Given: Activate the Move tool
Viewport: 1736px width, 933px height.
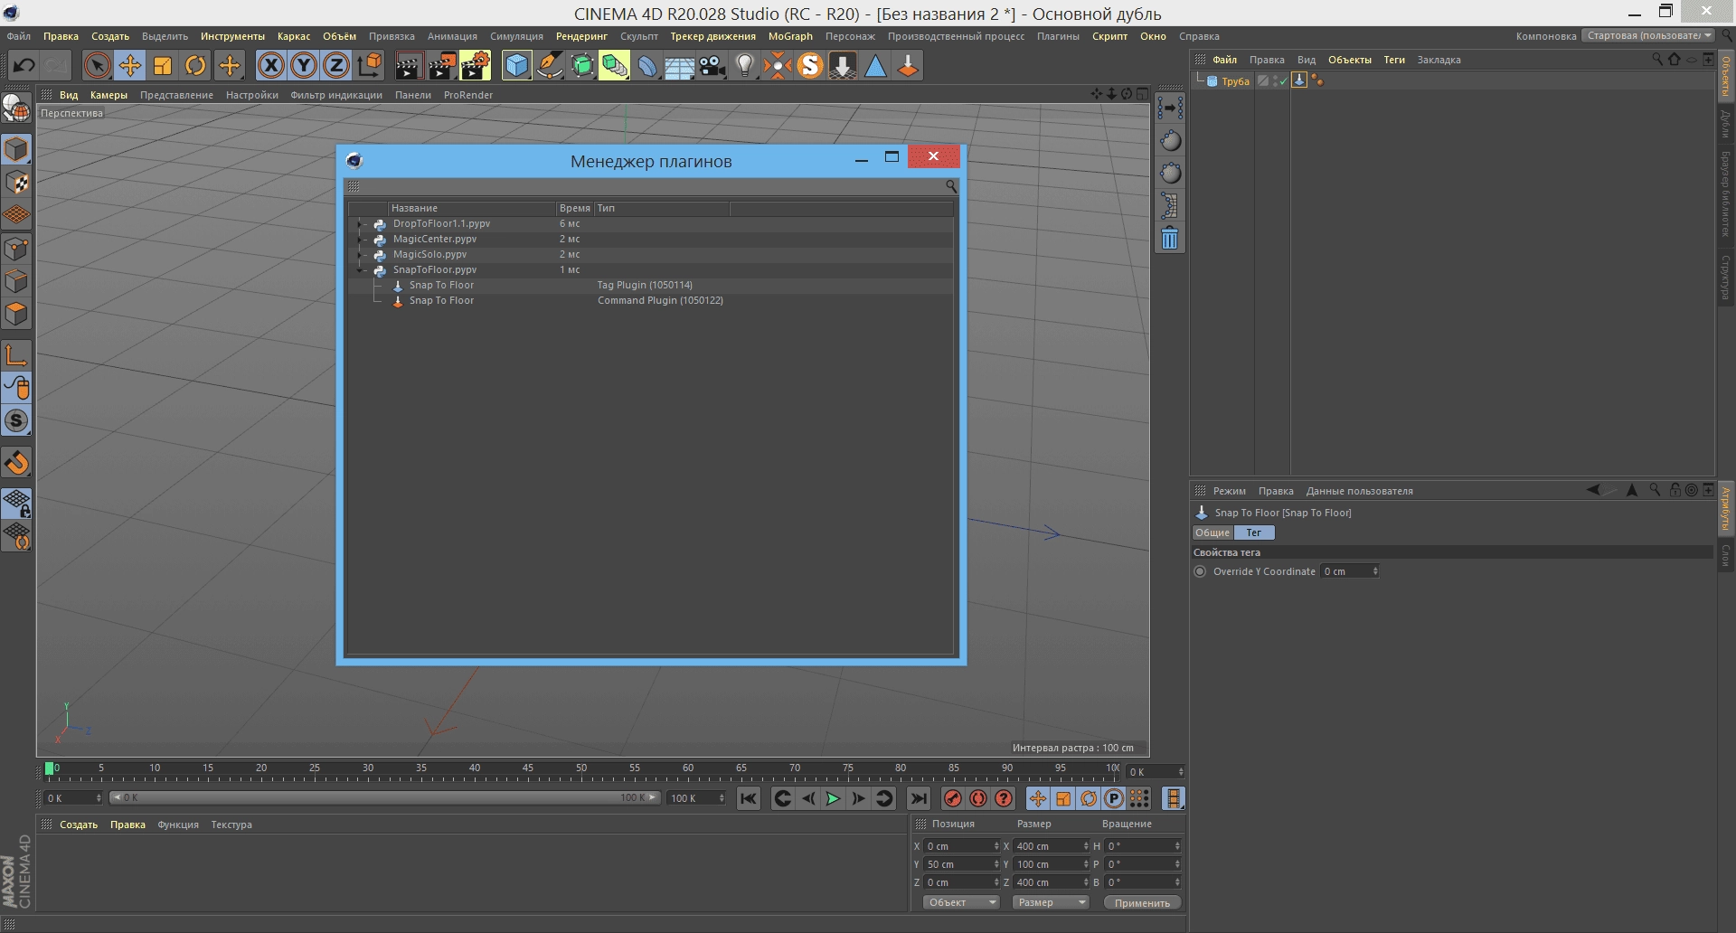Looking at the screenshot, I should [x=130, y=65].
